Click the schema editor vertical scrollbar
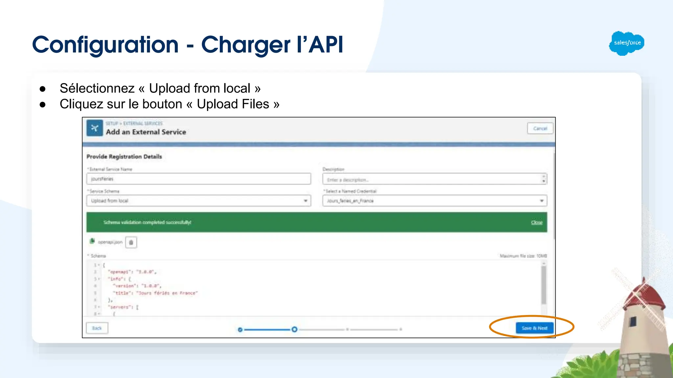The height and width of the screenshot is (378, 673). (544, 285)
